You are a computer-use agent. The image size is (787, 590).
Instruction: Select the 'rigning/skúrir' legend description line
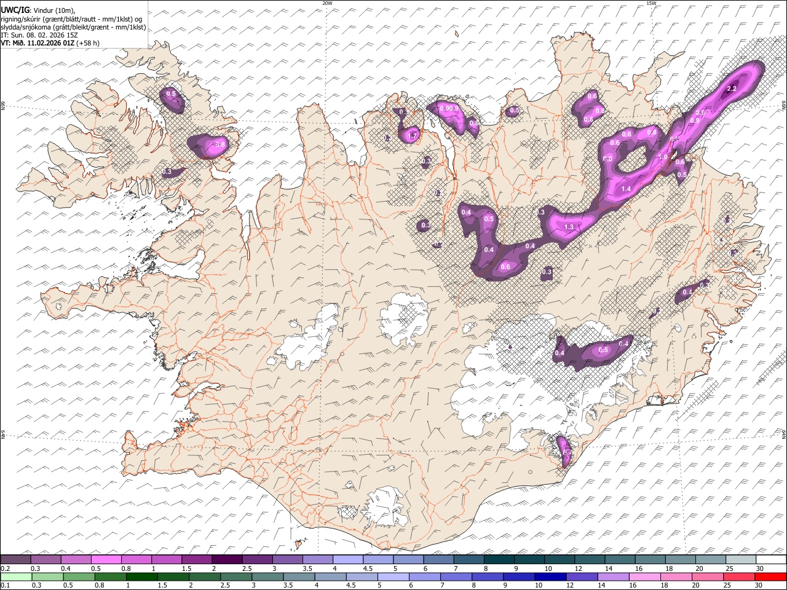71,19
